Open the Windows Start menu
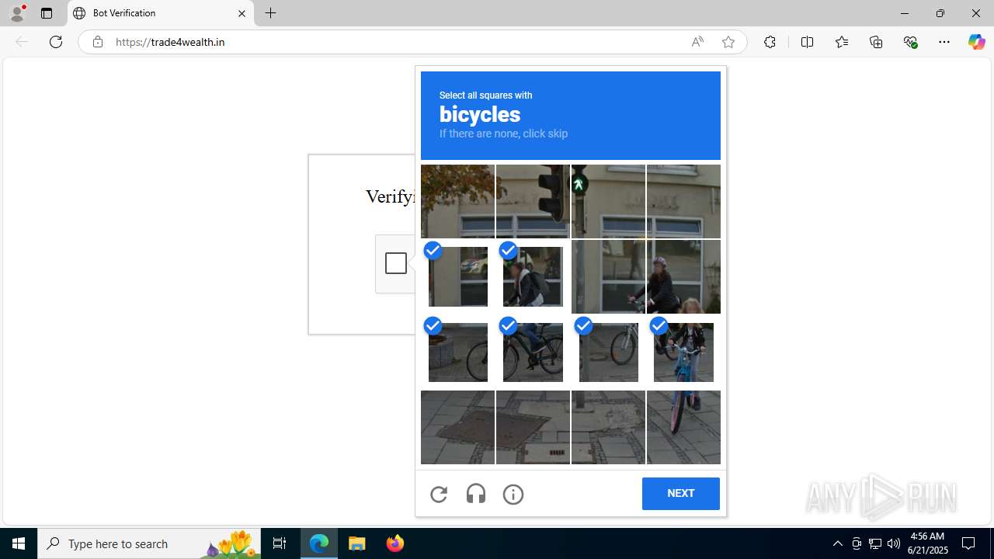Screen dimensions: 994x559 pos(19,543)
